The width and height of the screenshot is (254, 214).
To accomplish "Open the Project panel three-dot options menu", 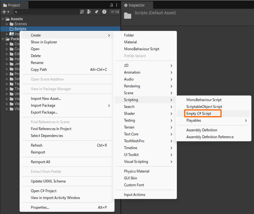I will [117, 5].
